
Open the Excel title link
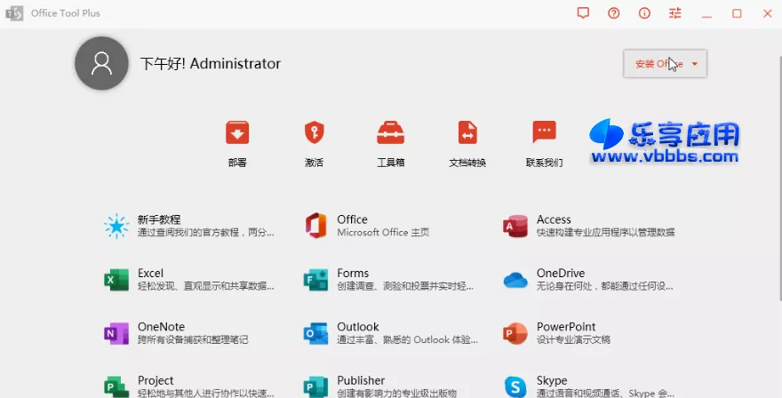point(150,274)
